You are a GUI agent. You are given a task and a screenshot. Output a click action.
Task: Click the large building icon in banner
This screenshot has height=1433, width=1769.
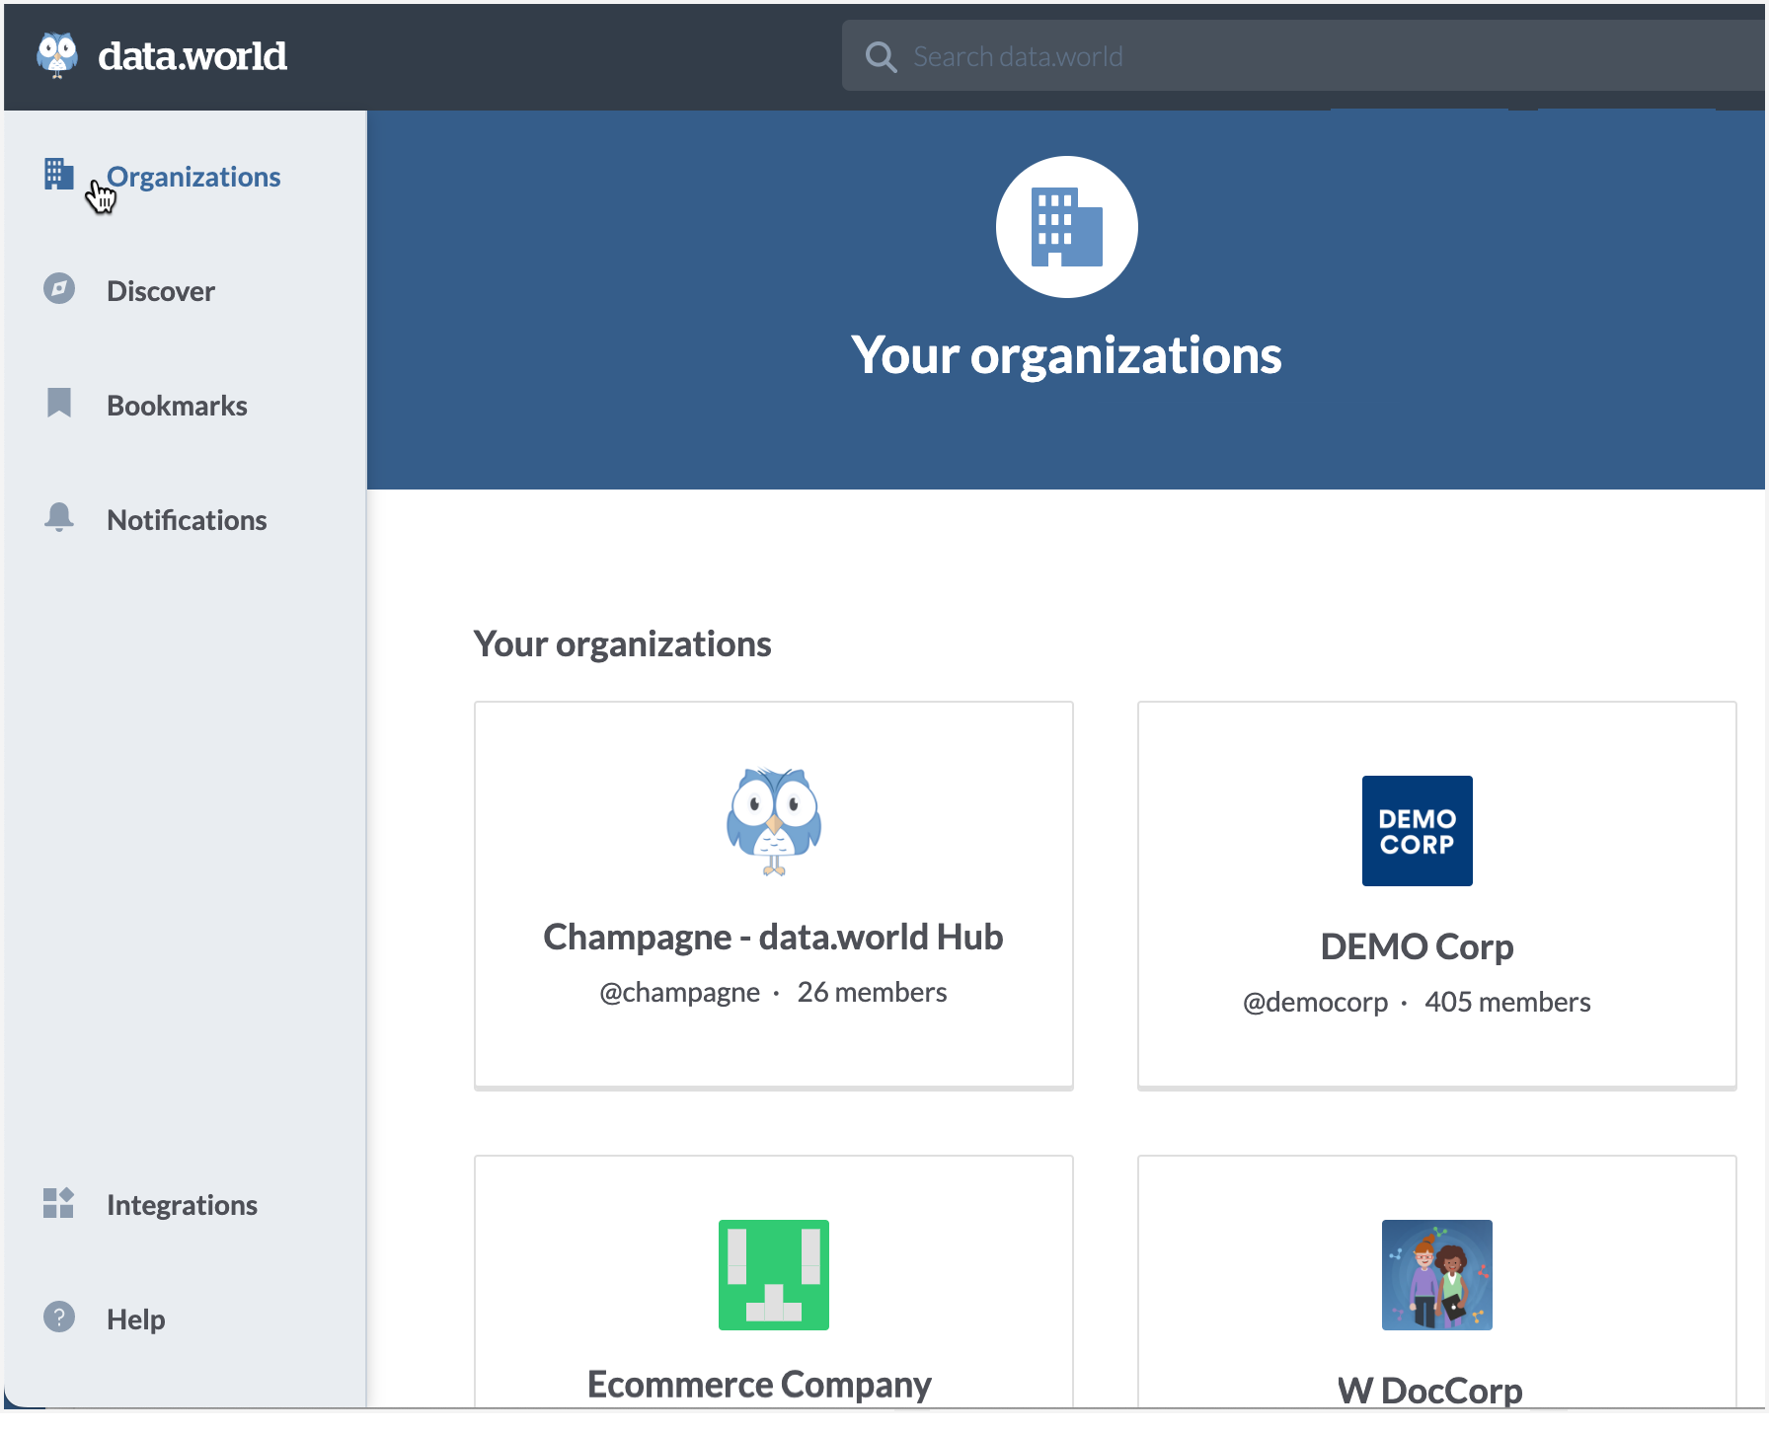point(1067,227)
